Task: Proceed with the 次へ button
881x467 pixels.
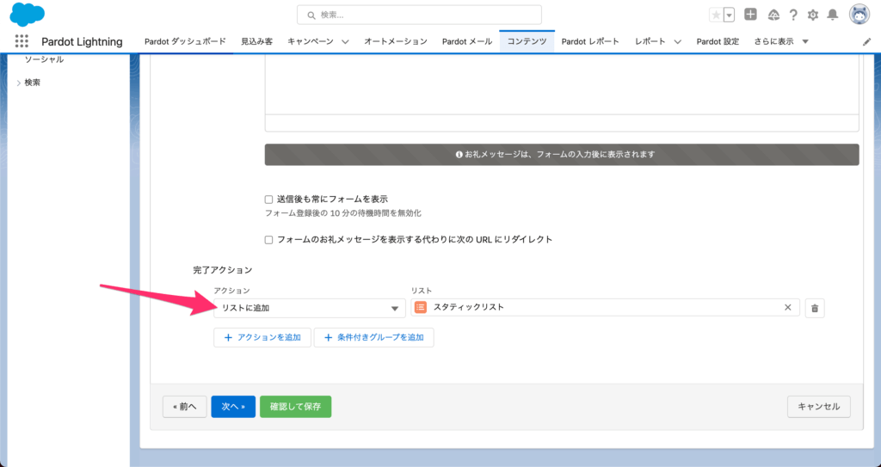Action: click(233, 407)
